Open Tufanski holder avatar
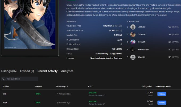The height and width of the screenshot is (107, 181). [133, 34]
